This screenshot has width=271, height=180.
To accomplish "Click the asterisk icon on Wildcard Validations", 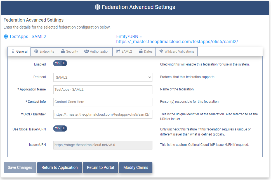I will pyautogui.click(x=161, y=51).
